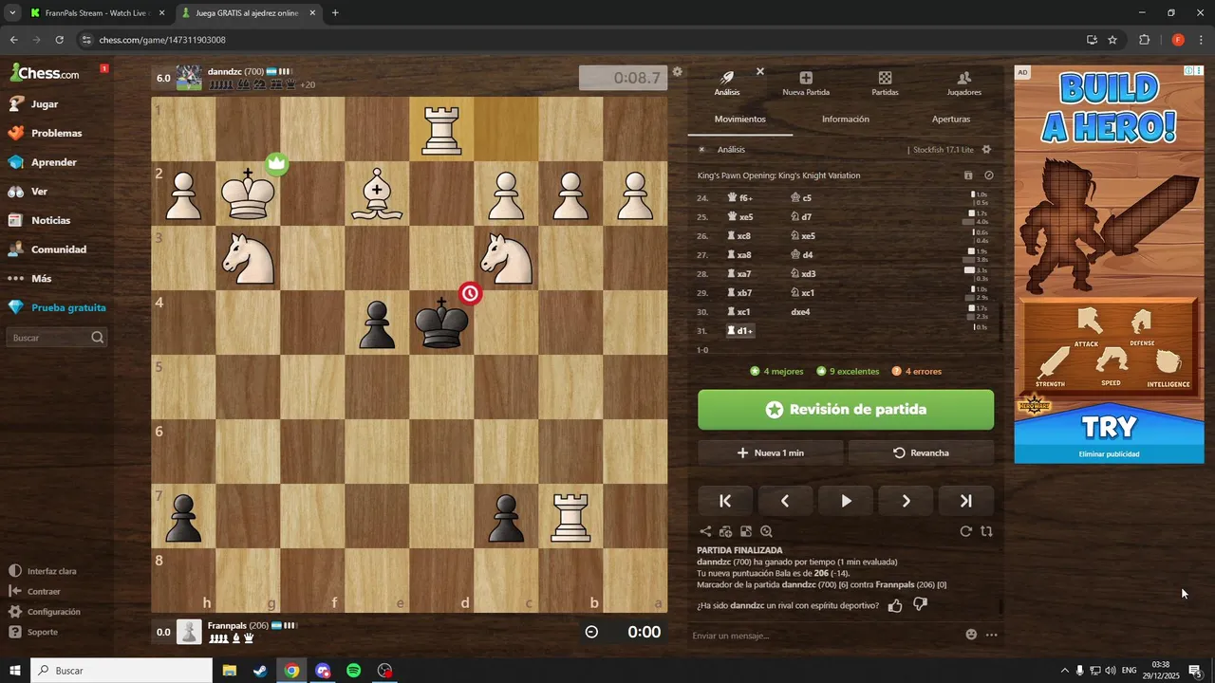Click the reload circular arrow icon
Screen dimensions: 1215x683
pos(966,532)
